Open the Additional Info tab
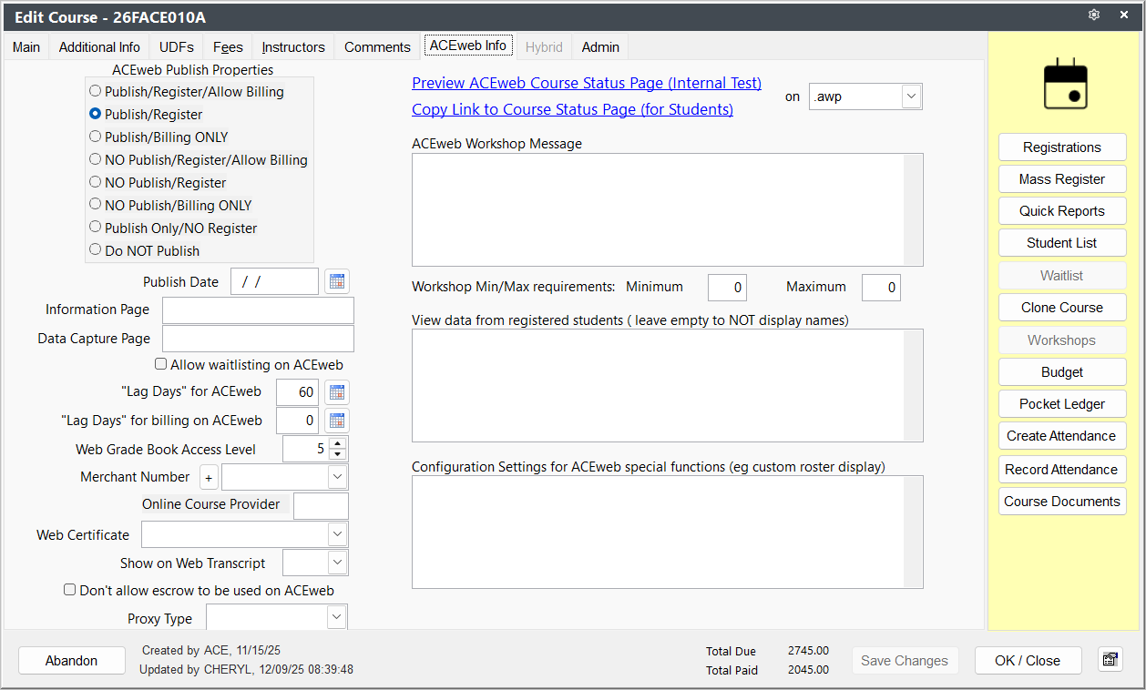The width and height of the screenshot is (1146, 690). [x=99, y=46]
